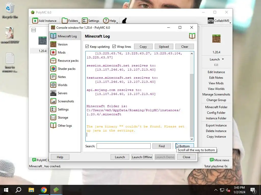The height and width of the screenshot is (195, 261).
Task: Open the CollabVM5 account dropdown
Action: (219, 21)
